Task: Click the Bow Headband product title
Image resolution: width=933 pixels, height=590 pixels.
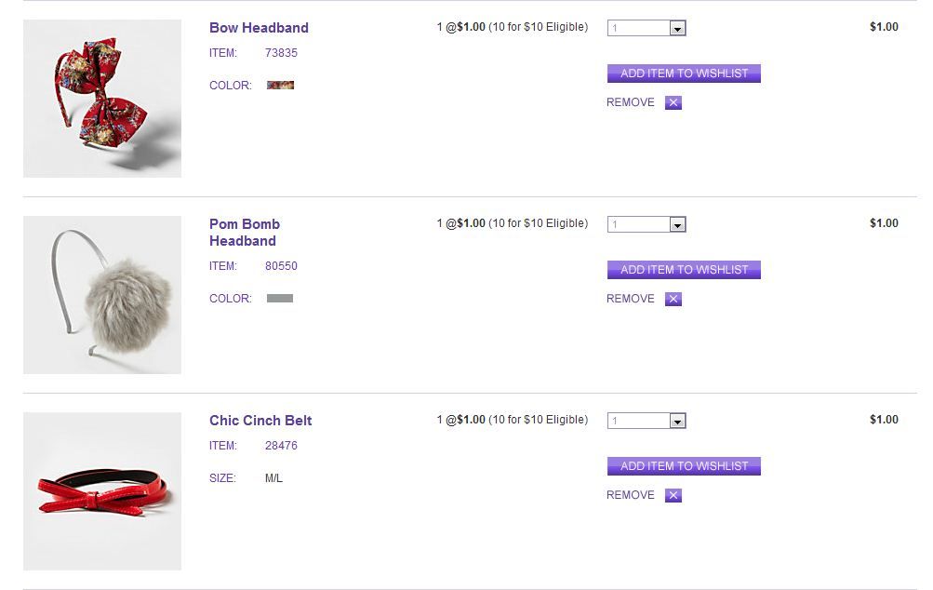Action: [259, 28]
